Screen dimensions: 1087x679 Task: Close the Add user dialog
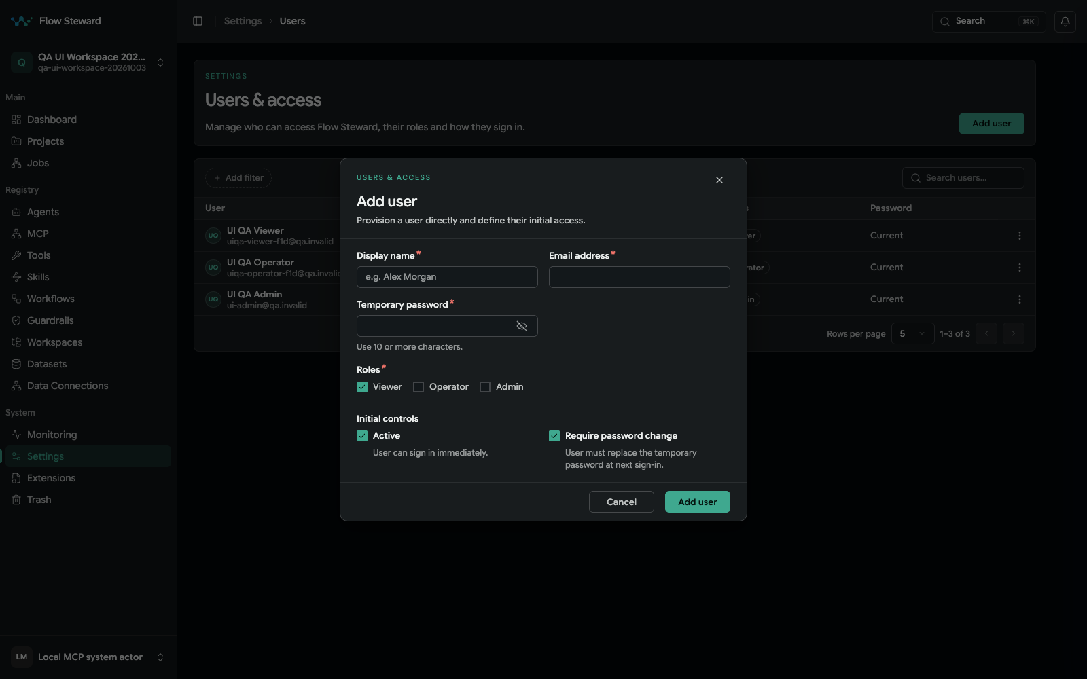[719, 180]
